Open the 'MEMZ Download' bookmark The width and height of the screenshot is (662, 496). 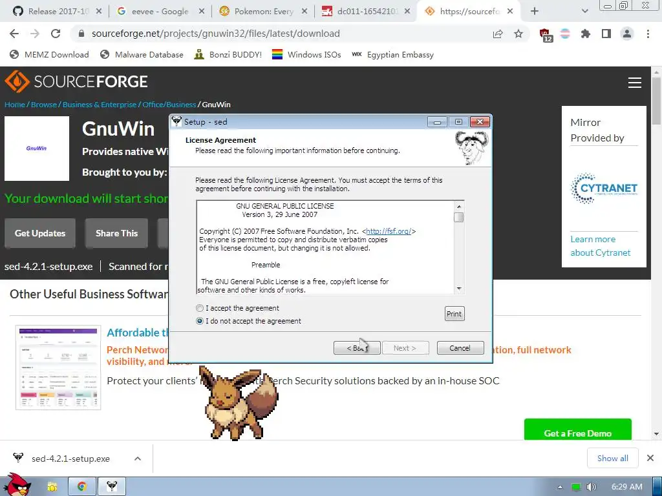click(x=49, y=54)
